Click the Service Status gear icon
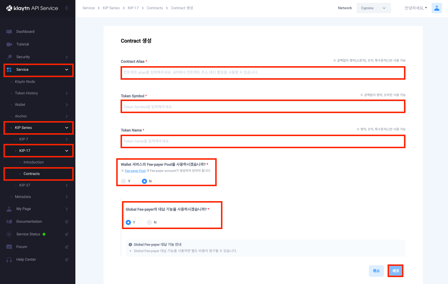Screen dimensions: 448x284 tap(9, 234)
